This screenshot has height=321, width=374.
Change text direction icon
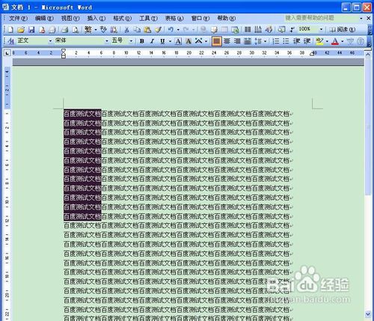click(x=258, y=30)
